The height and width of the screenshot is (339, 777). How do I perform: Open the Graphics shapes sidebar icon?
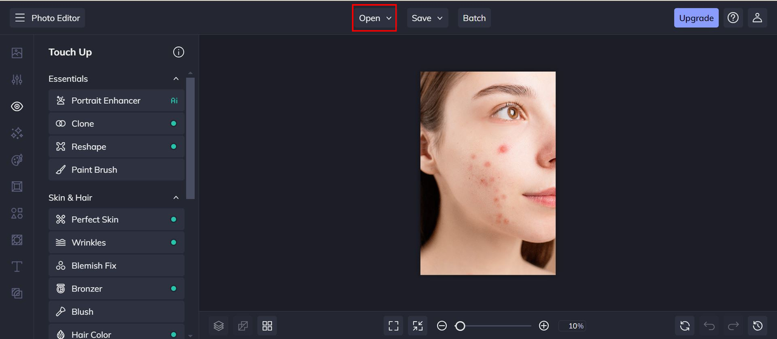point(17,213)
